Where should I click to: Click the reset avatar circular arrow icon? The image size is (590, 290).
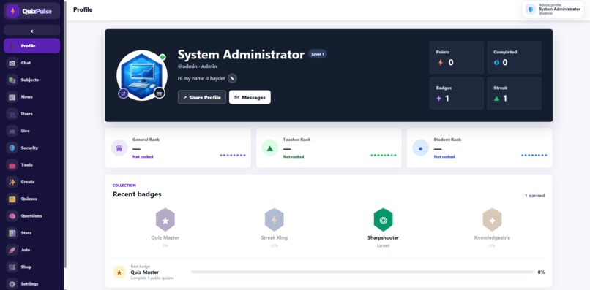(123, 93)
